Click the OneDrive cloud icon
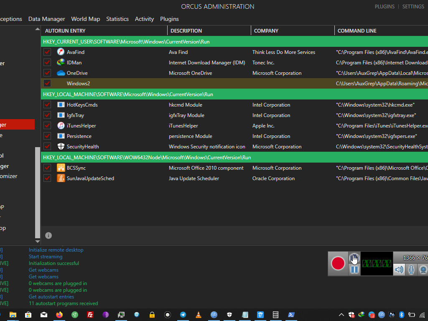Image resolution: width=428 pixels, height=321 pixels. (x=61, y=73)
